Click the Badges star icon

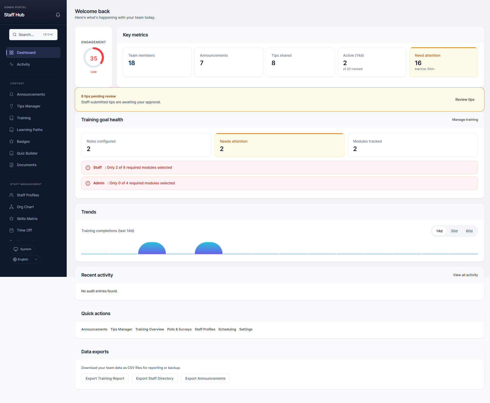click(x=12, y=141)
